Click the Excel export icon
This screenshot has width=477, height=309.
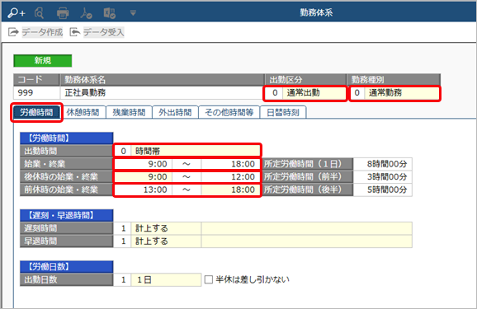[110, 13]
